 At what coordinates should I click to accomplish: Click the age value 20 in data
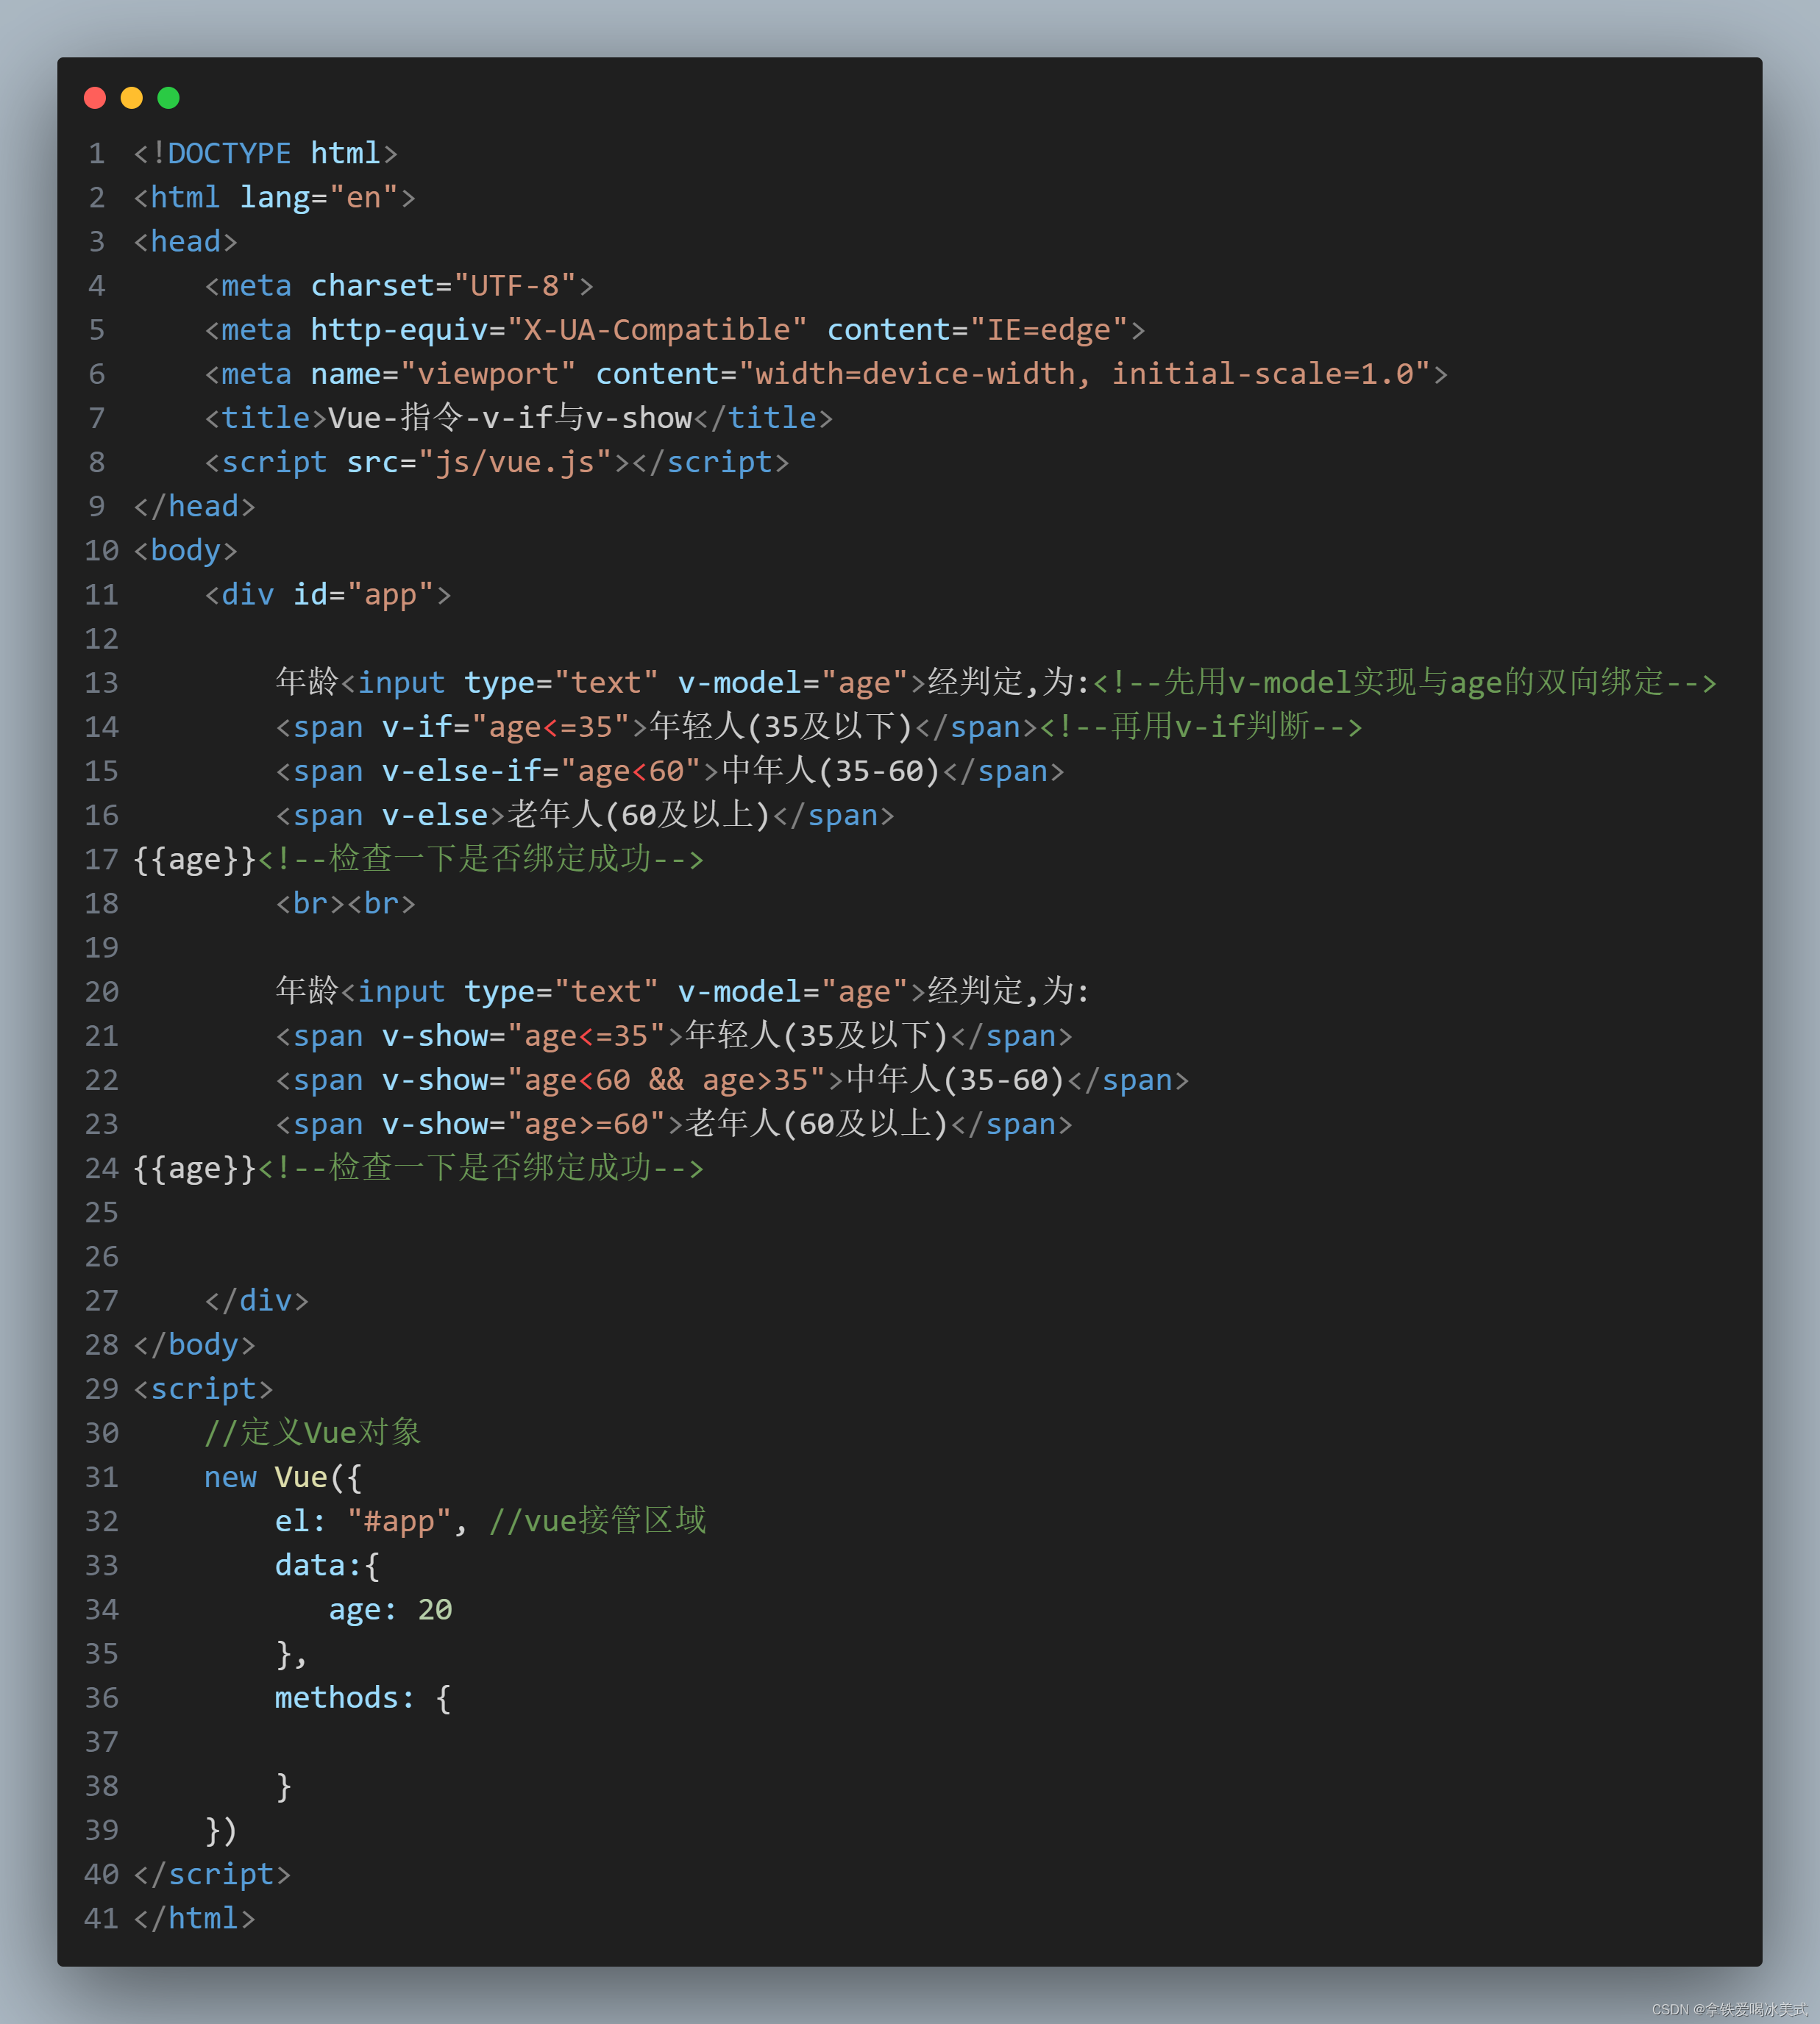point(434,1609)
